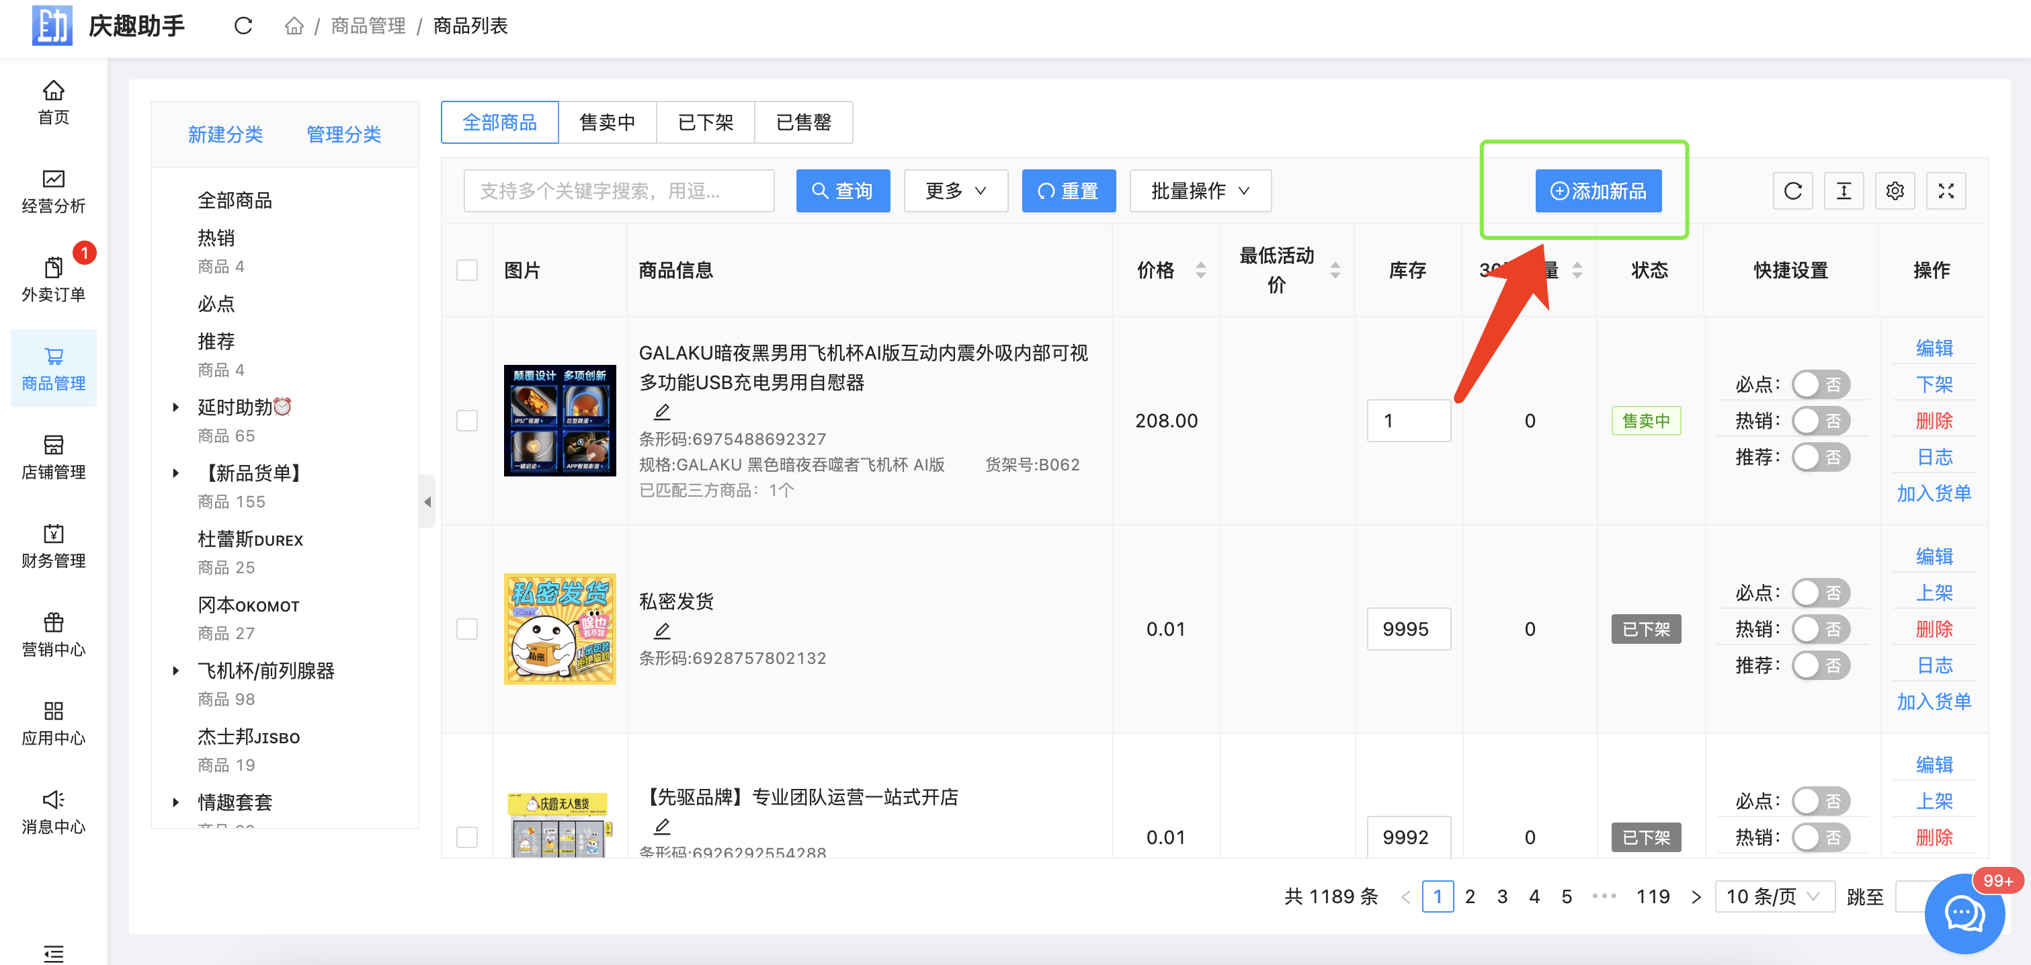The width and height of the screenshot is (2031, 965).
Task: Click the table refresh icon
Action: click(1792, 191)
